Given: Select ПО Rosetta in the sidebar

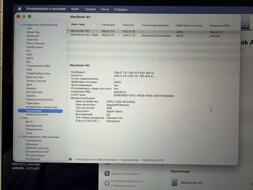Looking at the screenshot, I should [33, 159].
